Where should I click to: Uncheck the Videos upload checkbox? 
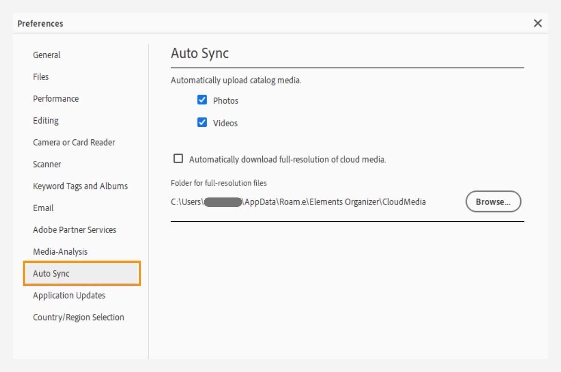click(202, 123)
